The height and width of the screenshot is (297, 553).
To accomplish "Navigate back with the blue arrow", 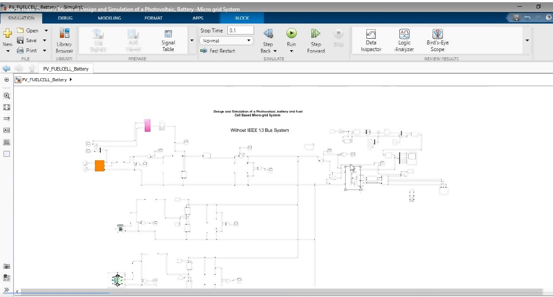I will point(6,68).
